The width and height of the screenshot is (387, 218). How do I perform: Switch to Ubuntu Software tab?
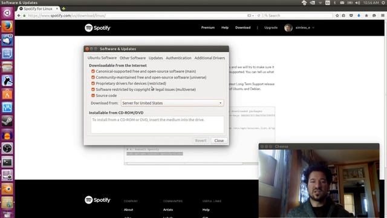102,58
